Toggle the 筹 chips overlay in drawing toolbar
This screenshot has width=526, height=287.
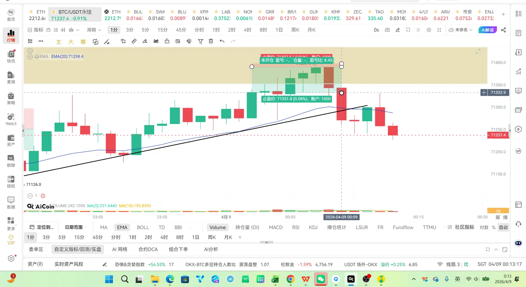(x=83, y=42)
